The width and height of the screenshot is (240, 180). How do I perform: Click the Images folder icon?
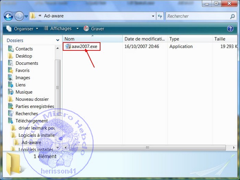[10, 77]
